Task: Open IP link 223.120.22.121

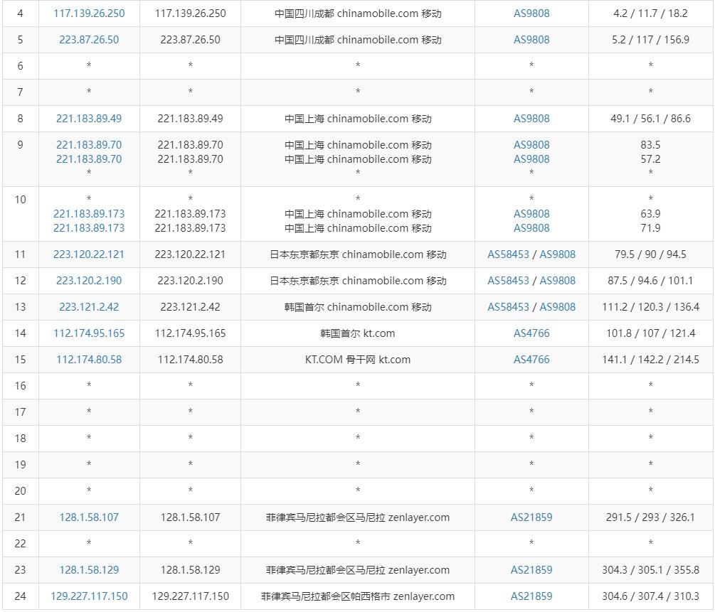Action: point(89,254)
